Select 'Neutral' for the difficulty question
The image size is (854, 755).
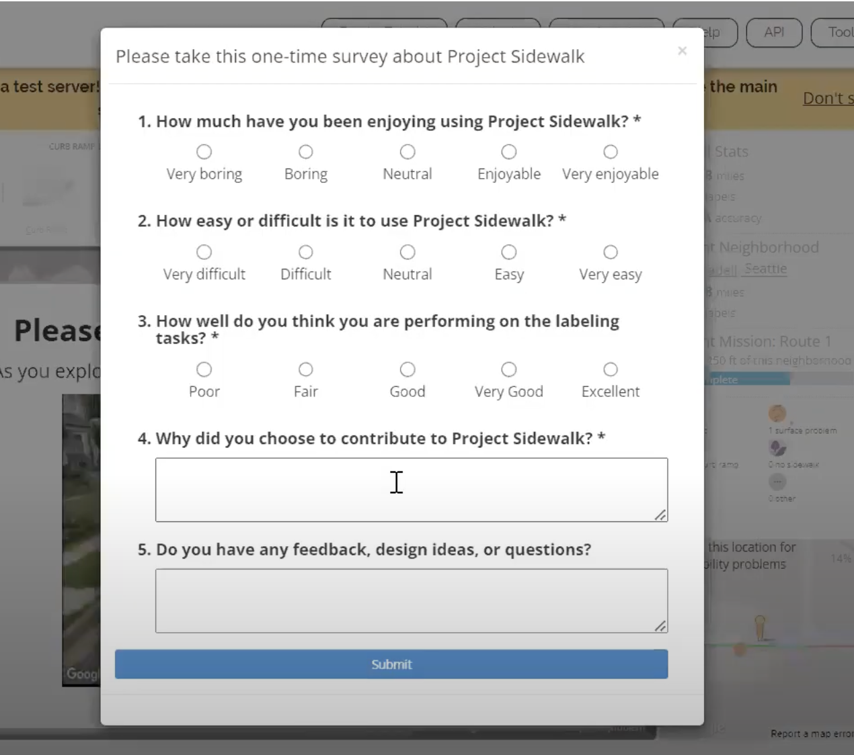coord(407,252)
